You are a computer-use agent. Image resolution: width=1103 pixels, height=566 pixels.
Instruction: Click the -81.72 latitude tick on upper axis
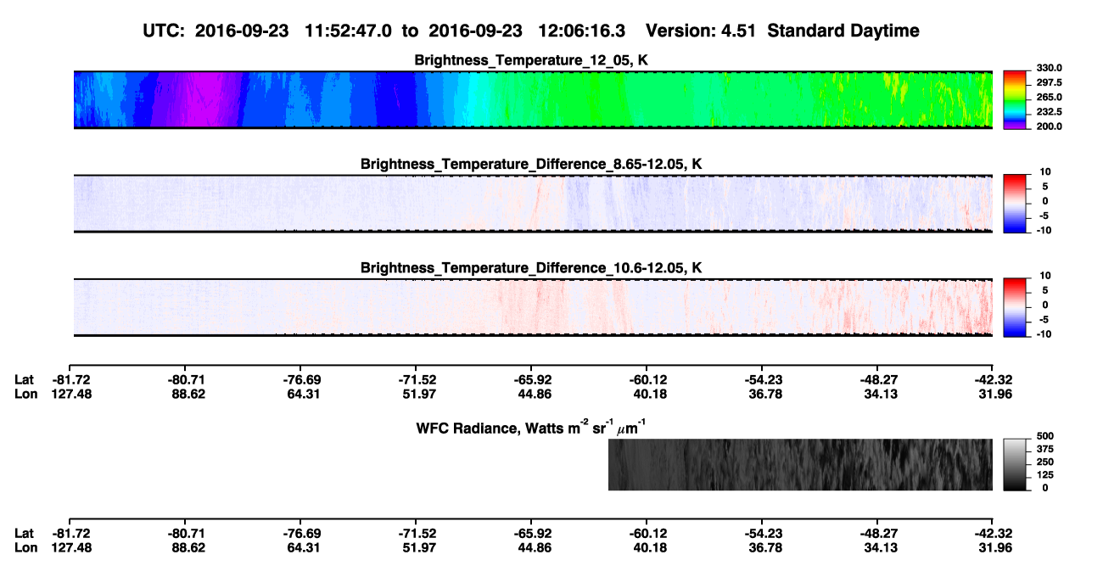69,380
